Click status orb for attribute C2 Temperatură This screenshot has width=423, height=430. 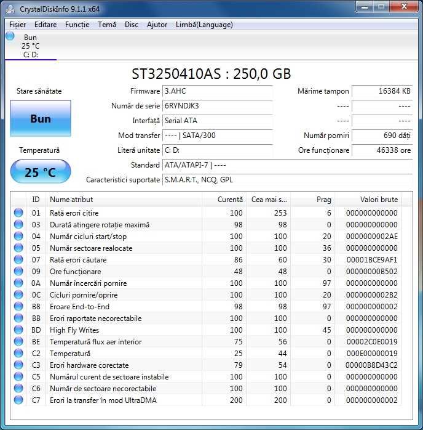point(18,353)
